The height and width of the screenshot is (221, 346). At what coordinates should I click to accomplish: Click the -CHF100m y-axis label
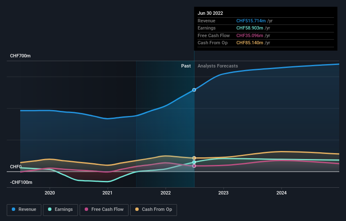coord(21,182)
